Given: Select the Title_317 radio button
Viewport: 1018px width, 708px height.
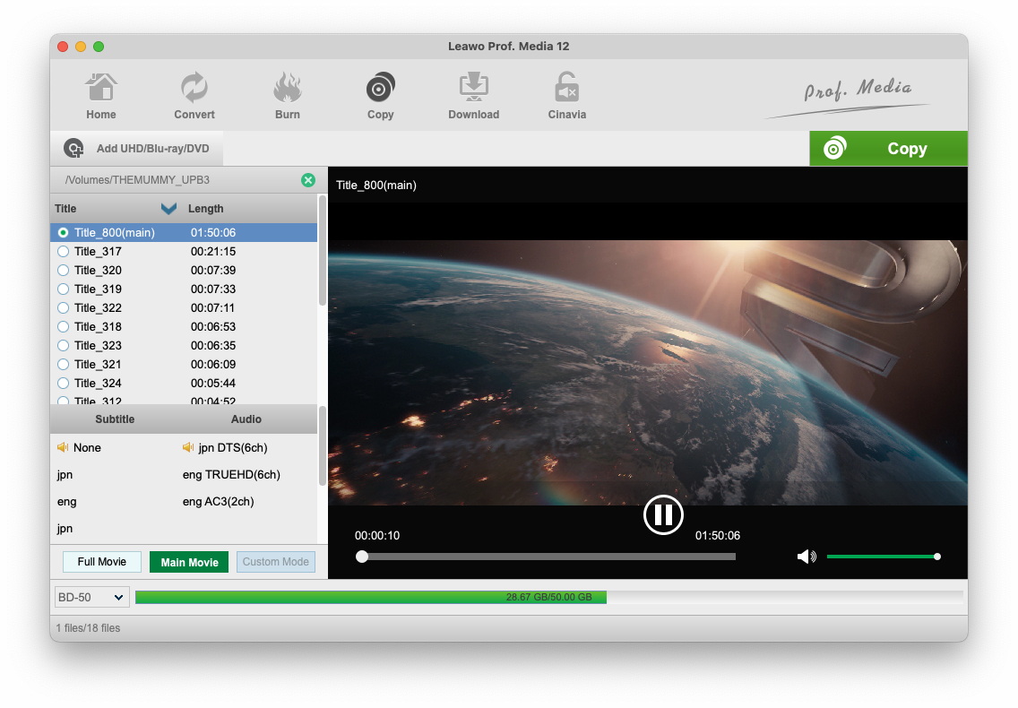Looking at the screenshot, I should (x=63, y=252).
